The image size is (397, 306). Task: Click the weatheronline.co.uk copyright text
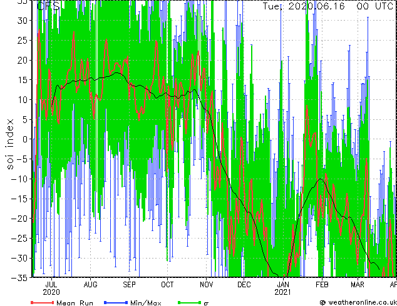[358, 302]
